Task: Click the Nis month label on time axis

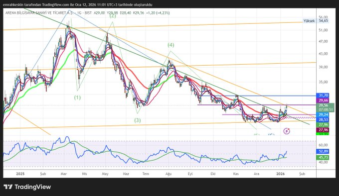Action: (84, 174)
